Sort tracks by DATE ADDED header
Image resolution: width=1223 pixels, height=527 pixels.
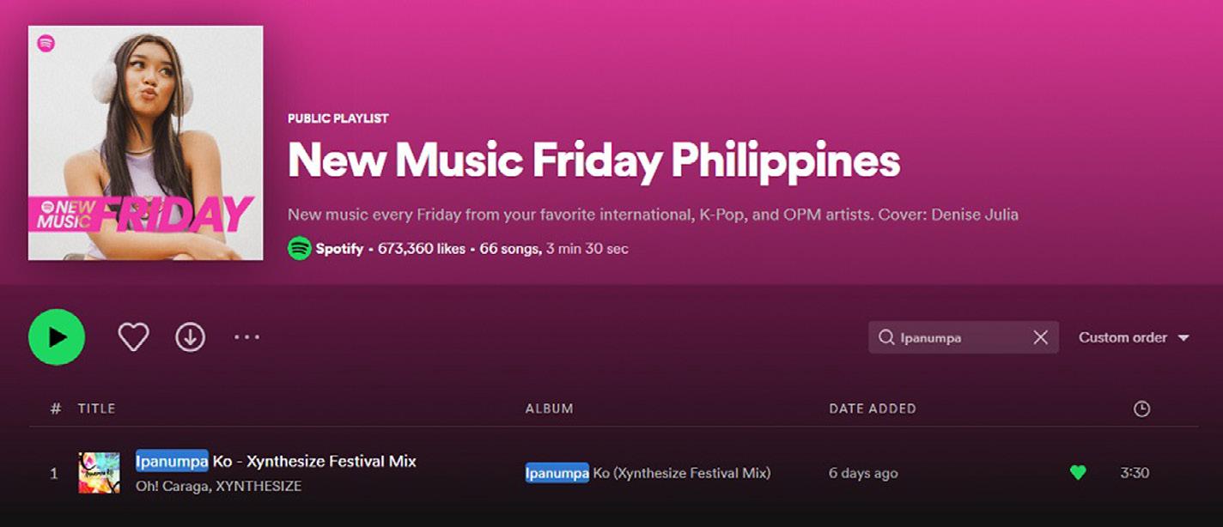tap(873, 409)
